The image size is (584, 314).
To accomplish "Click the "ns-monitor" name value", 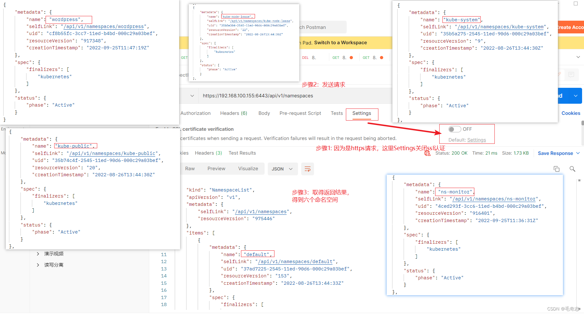I will tap(456, 192).
